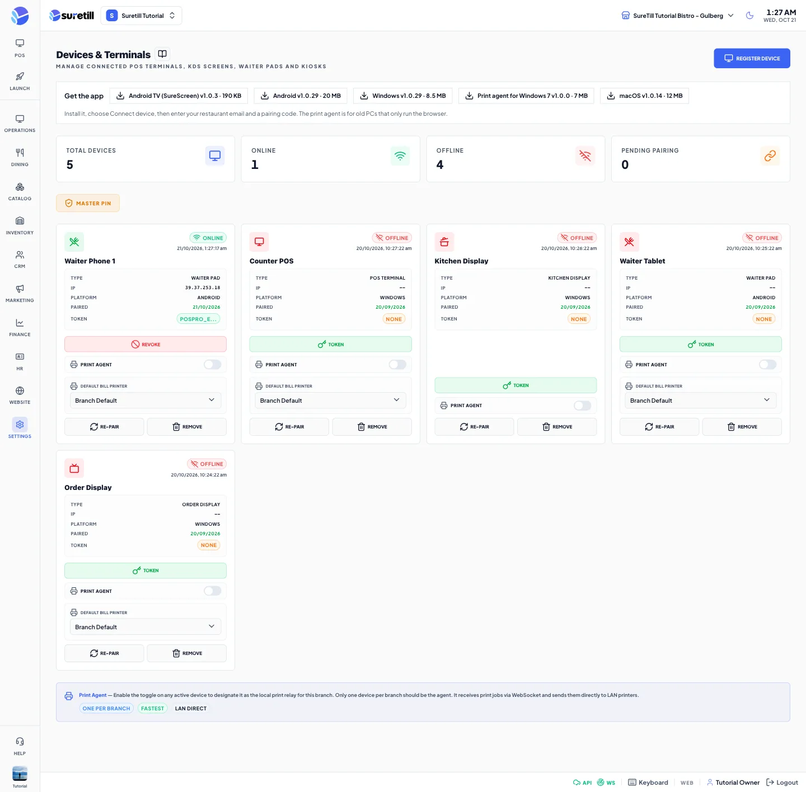Click the WS connection status icon
The image size is (806, 792).
pos(606,782)
